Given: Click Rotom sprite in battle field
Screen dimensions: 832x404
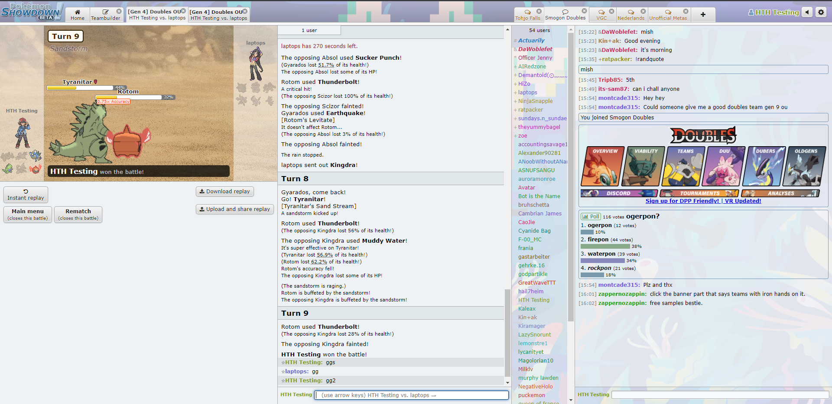Looking at the screenshot, I should click(128, 141).
